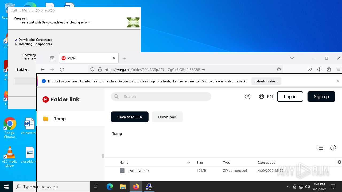
Task: Click the Save to MEGA button
Action: pos(130,117)
